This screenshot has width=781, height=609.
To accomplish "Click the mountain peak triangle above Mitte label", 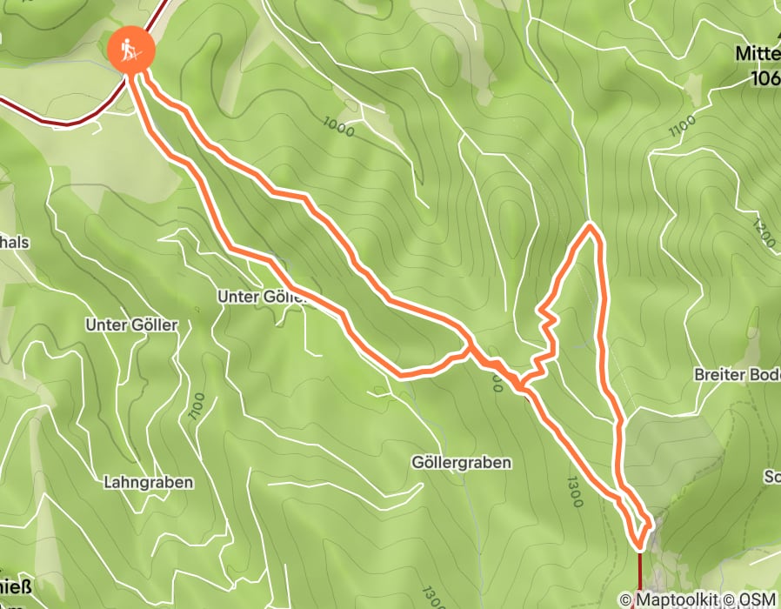I will click(778, 36).
